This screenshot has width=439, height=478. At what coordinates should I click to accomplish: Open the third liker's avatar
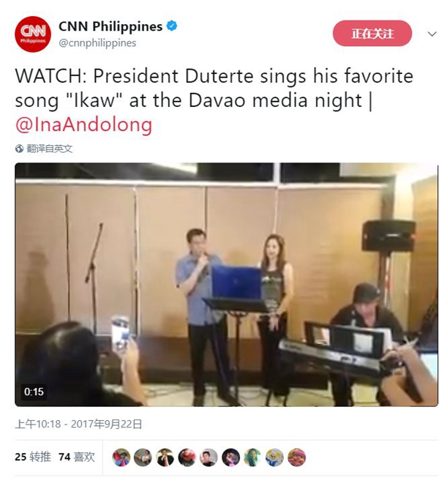[165, 458]
